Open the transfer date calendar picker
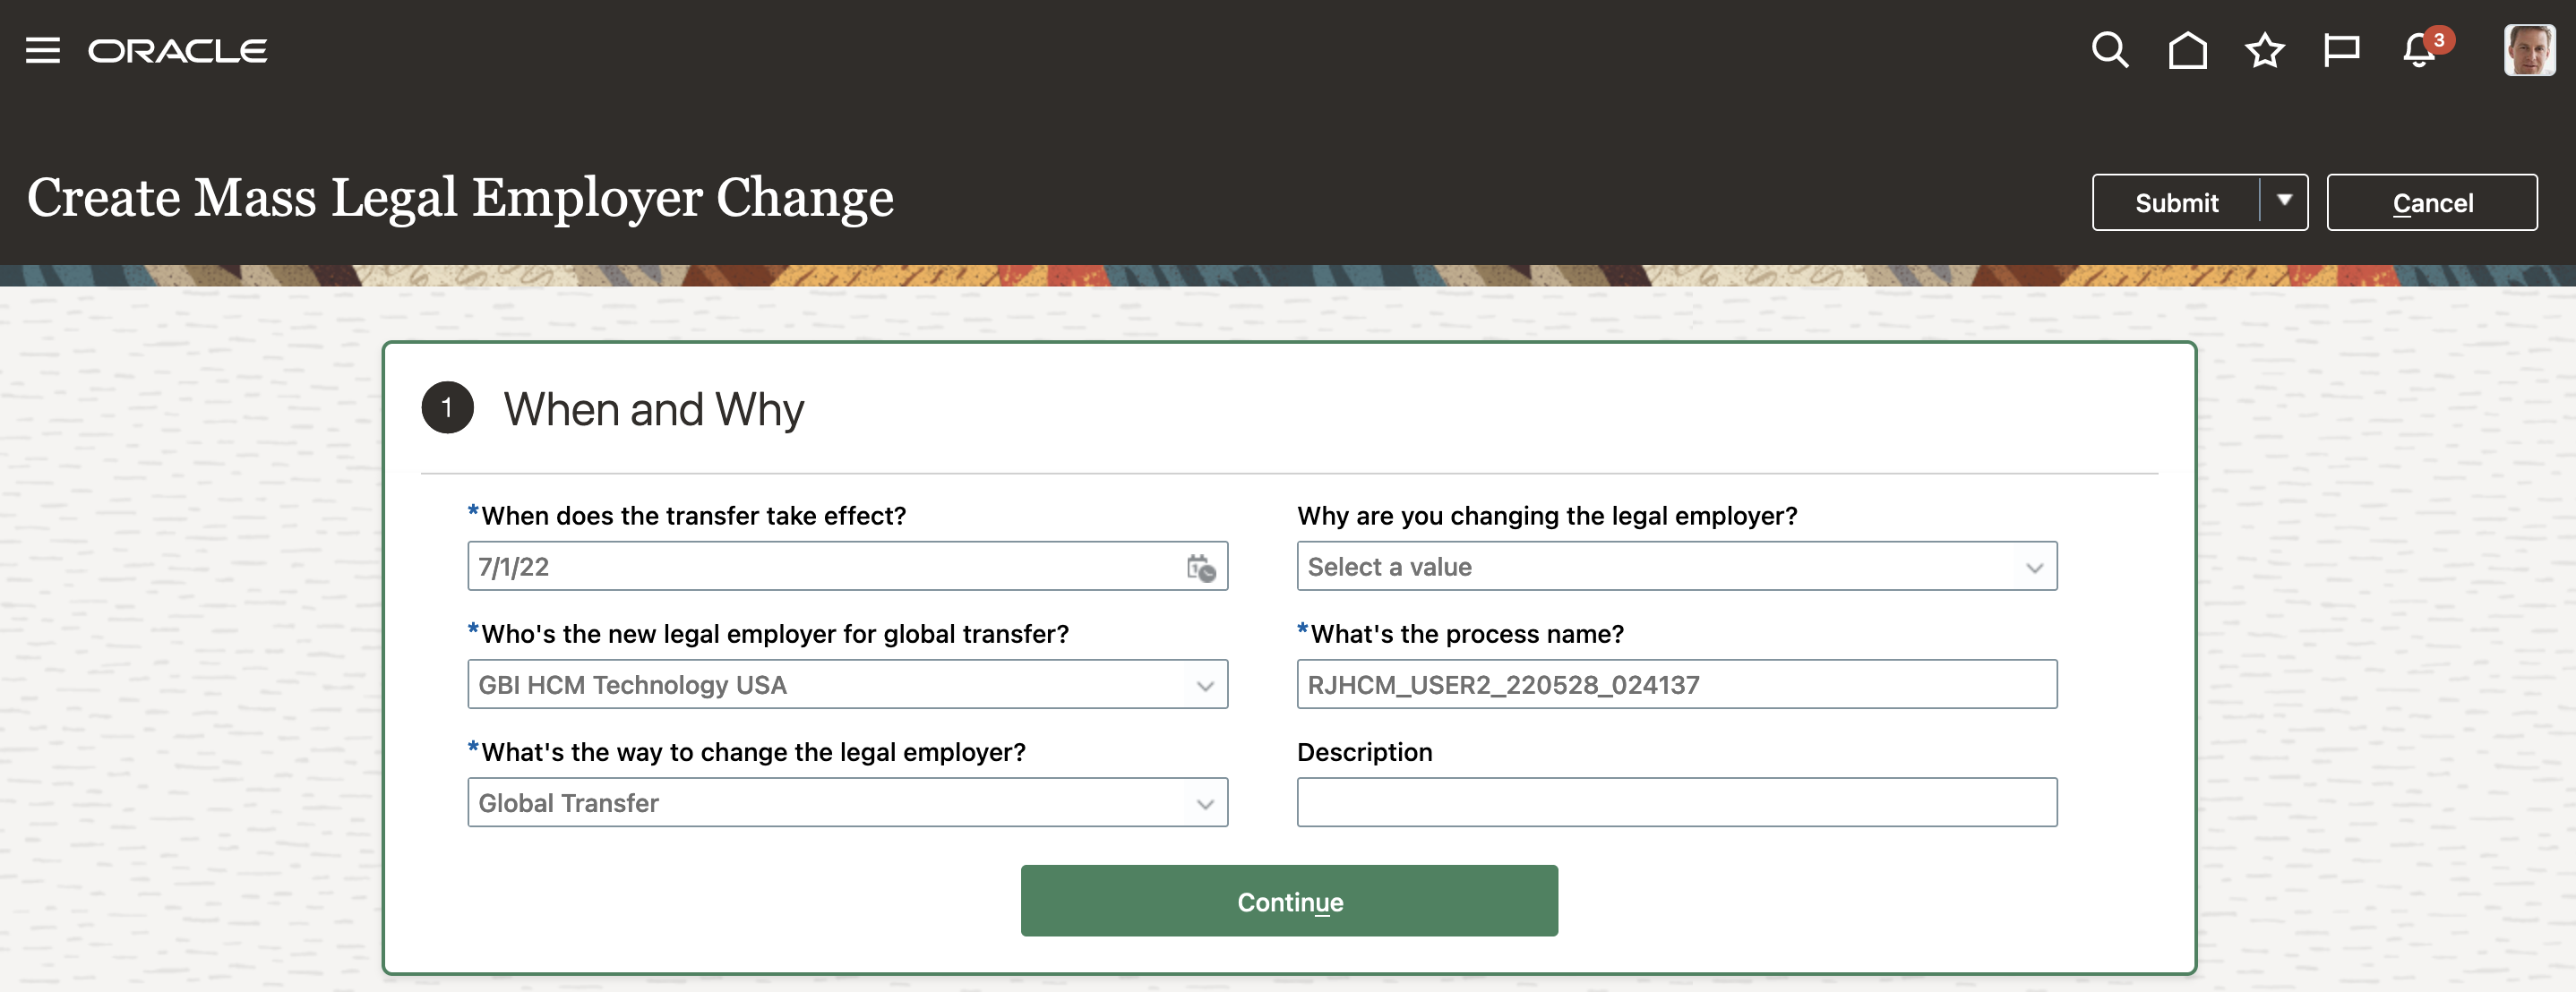The height and width of the screenshot is (992, 2576). (1201, 567)
